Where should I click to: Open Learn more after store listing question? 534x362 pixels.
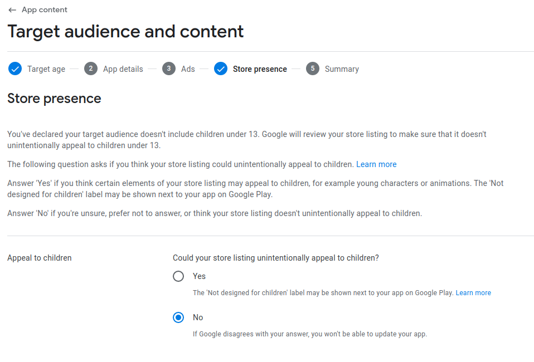376,164
